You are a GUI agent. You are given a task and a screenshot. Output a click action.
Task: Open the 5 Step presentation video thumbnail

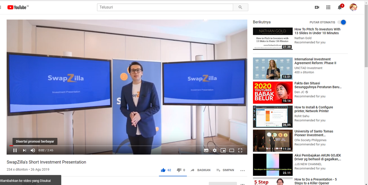pos(273,182)
